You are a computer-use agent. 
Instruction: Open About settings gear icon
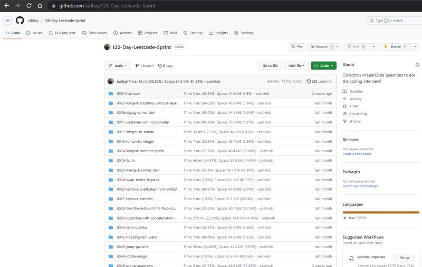pos(417,65)
